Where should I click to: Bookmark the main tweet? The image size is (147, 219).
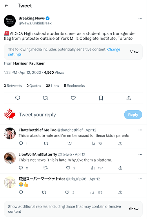point(101,98)
